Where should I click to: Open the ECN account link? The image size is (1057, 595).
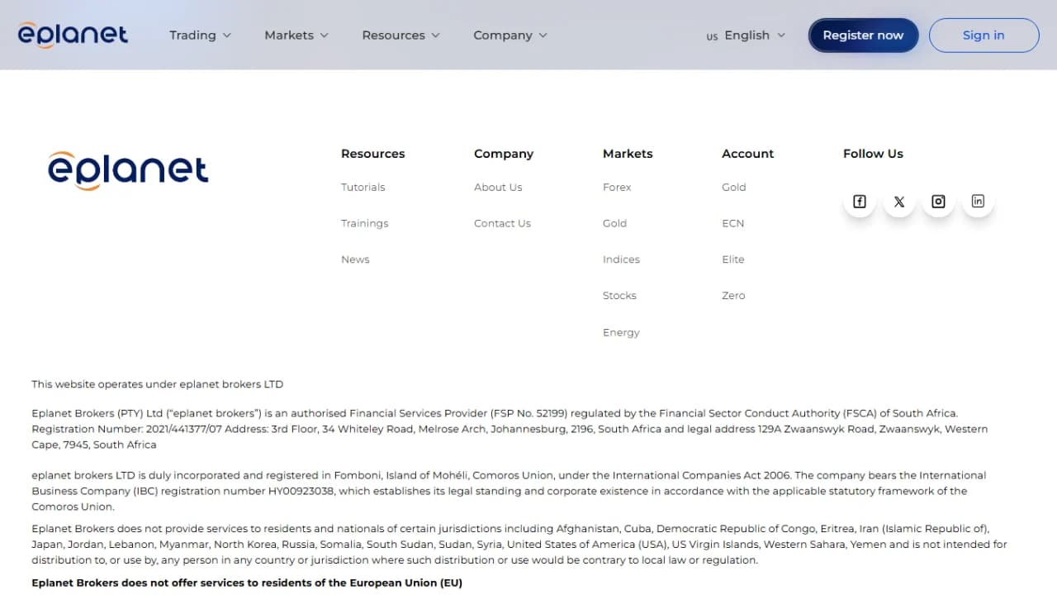tap(732, 224)
